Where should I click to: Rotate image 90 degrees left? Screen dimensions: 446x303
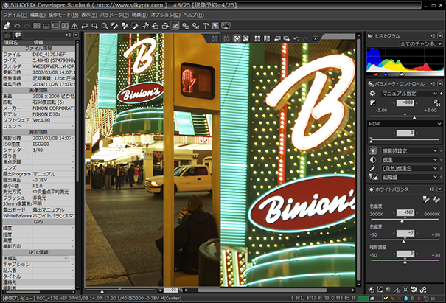pyautogui.click(x=155, y=27)
